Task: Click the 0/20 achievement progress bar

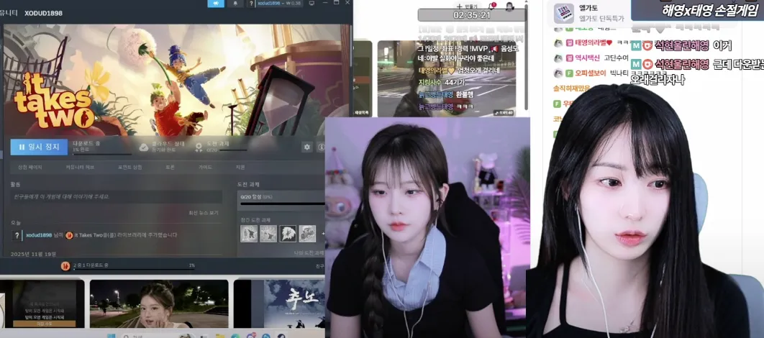Action: coord(282,204)
